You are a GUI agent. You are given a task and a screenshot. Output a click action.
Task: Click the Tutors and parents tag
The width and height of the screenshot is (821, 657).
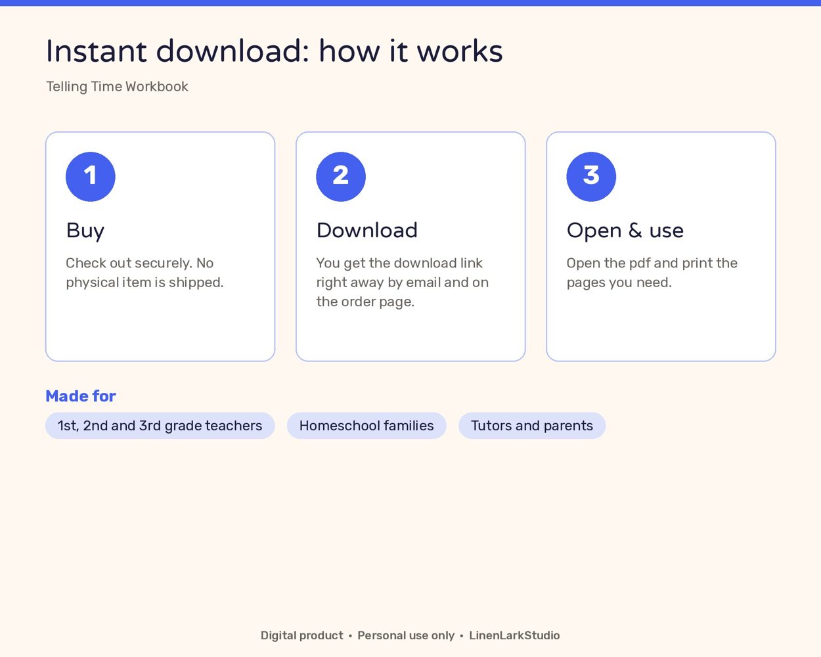(532, 426)
